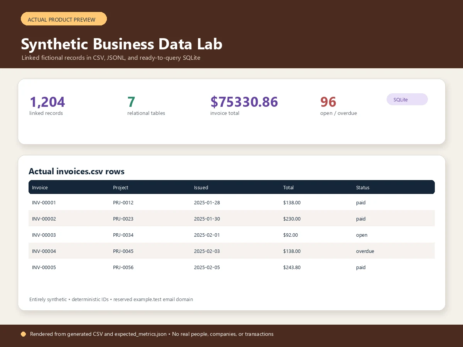This screenshot has height=347, width=463.
Task: Click the 'Actual invoices.csv rows' heading
Action: point(76,172)
